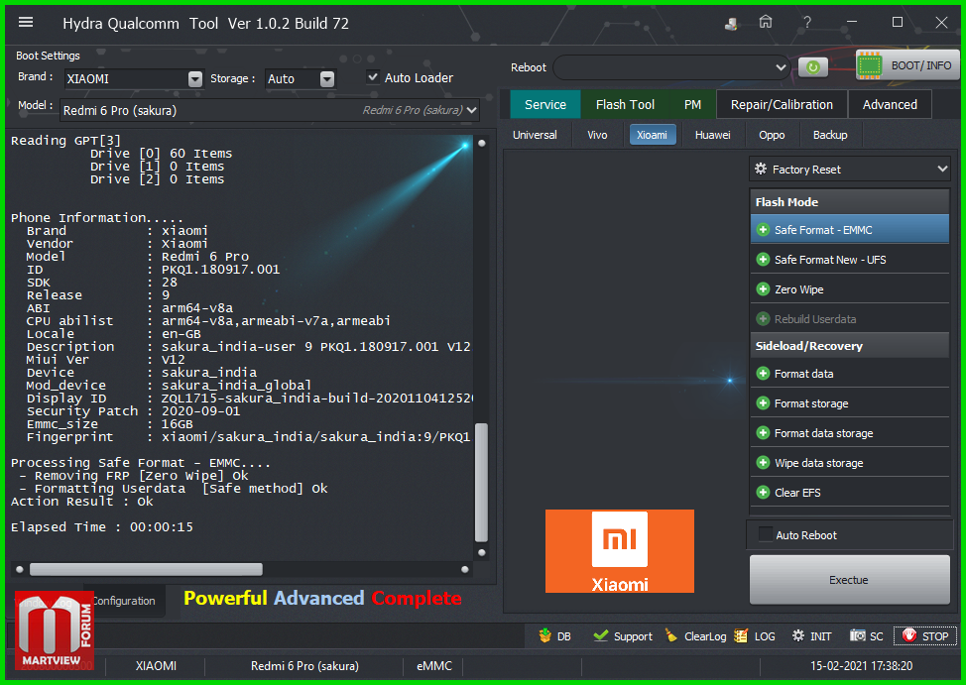The width and height of the screenshot is (966, 685).
Task: Click plus icon beside Wipe data storage
Action: click(x=763, y=463)
